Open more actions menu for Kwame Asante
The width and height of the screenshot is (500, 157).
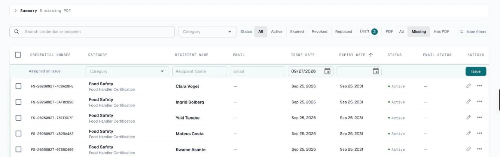[479, 149]
